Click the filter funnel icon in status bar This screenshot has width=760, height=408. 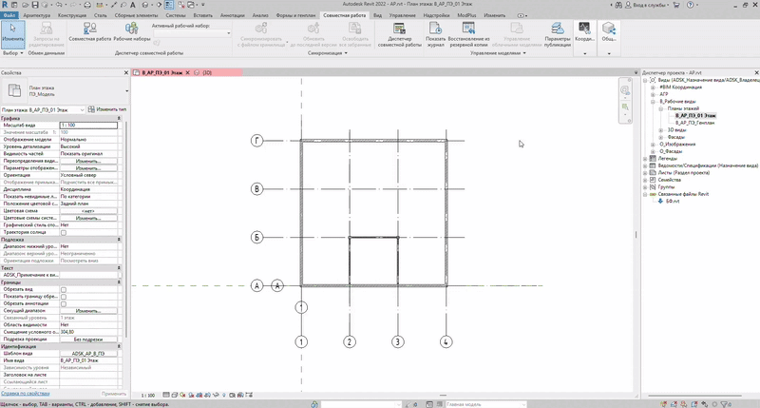click(x=724, y=404)
